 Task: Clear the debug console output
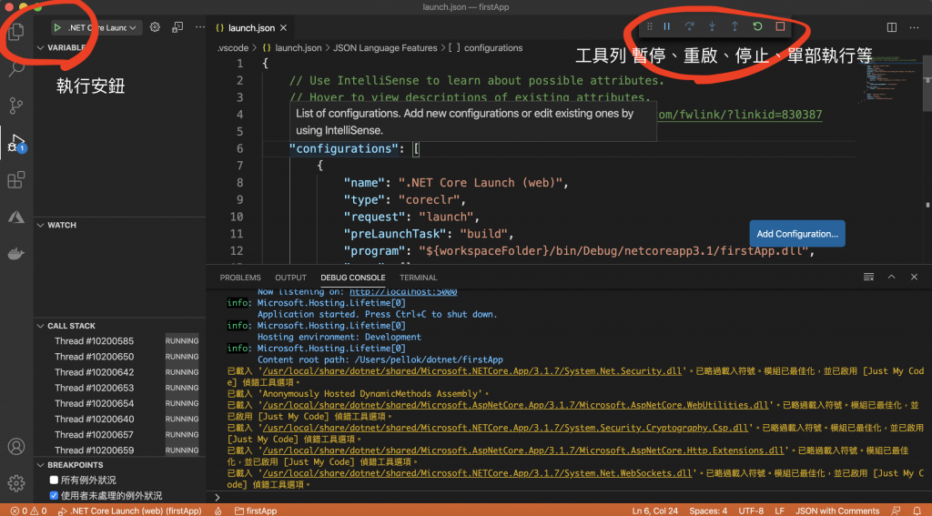868,277
